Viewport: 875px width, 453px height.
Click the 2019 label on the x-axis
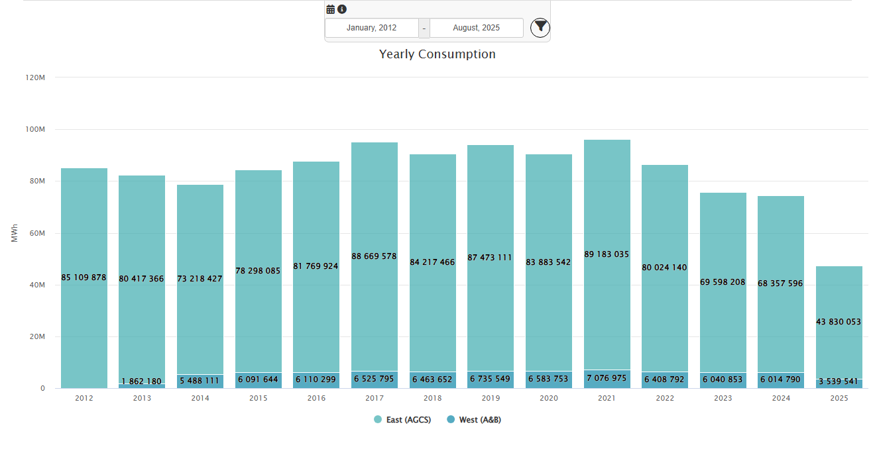[x=491, y=398]
